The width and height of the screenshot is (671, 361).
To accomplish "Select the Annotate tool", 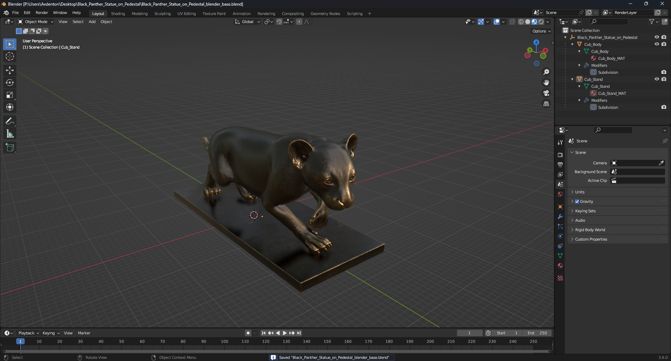I will pyautogui.click(x=10, y=121).
